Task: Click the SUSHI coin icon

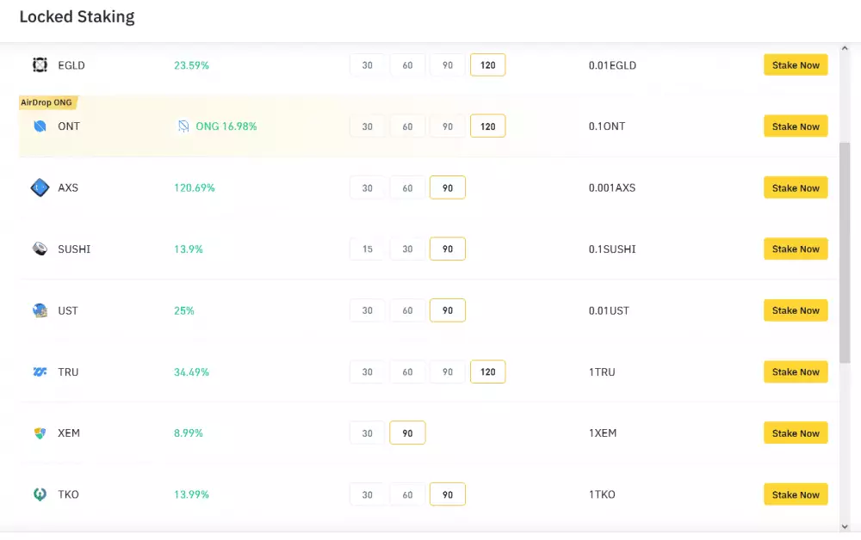Action: click(40, 249)
